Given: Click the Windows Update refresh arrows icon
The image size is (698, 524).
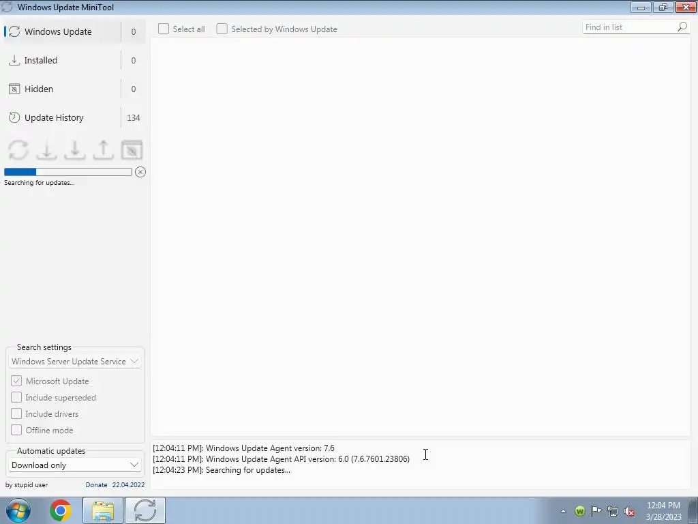Looking at the screenshot, I should coord(14,31).
